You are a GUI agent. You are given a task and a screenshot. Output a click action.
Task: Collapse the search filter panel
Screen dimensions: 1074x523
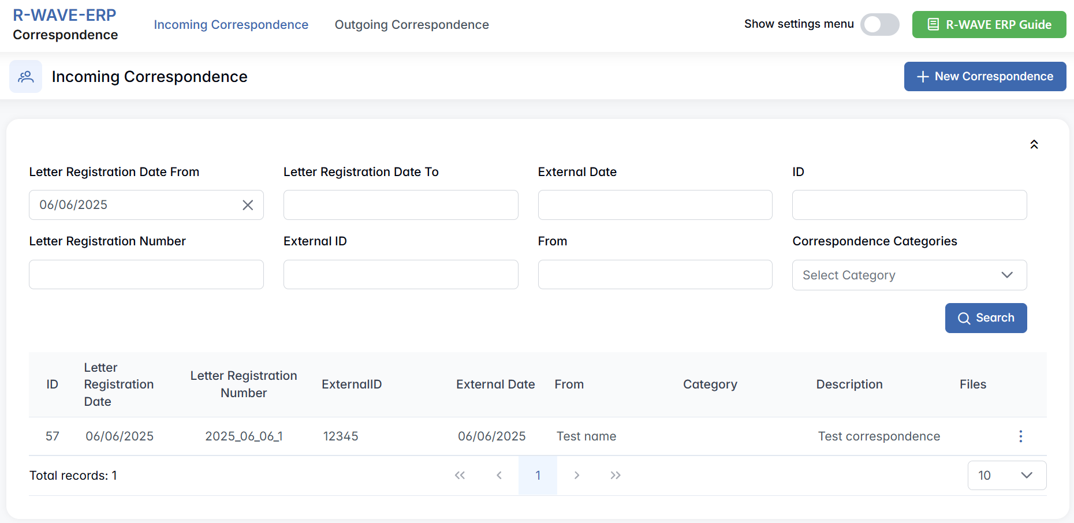click(1034, 144)
